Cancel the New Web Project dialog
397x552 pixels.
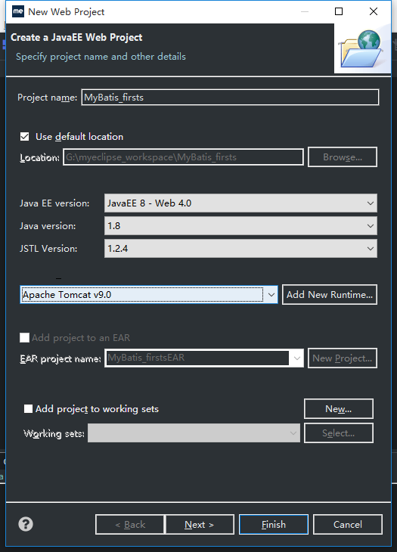pyautogui.click(x=348, y=525)
